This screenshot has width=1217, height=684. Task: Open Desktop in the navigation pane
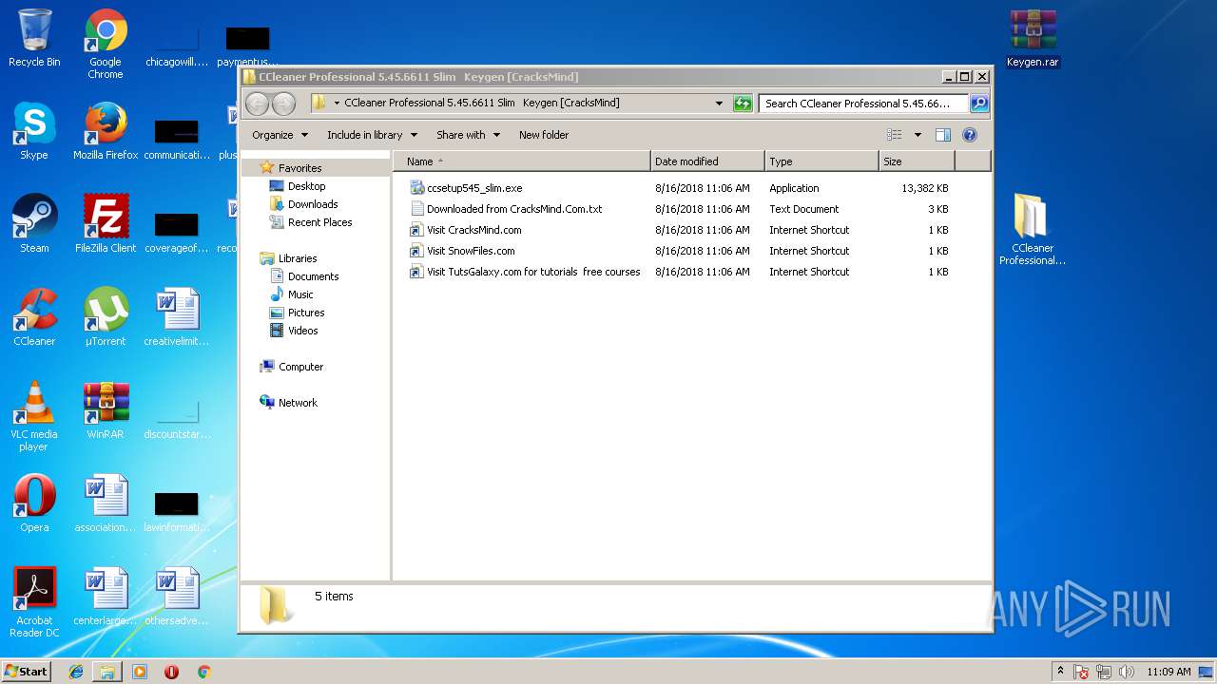[306, 186]
